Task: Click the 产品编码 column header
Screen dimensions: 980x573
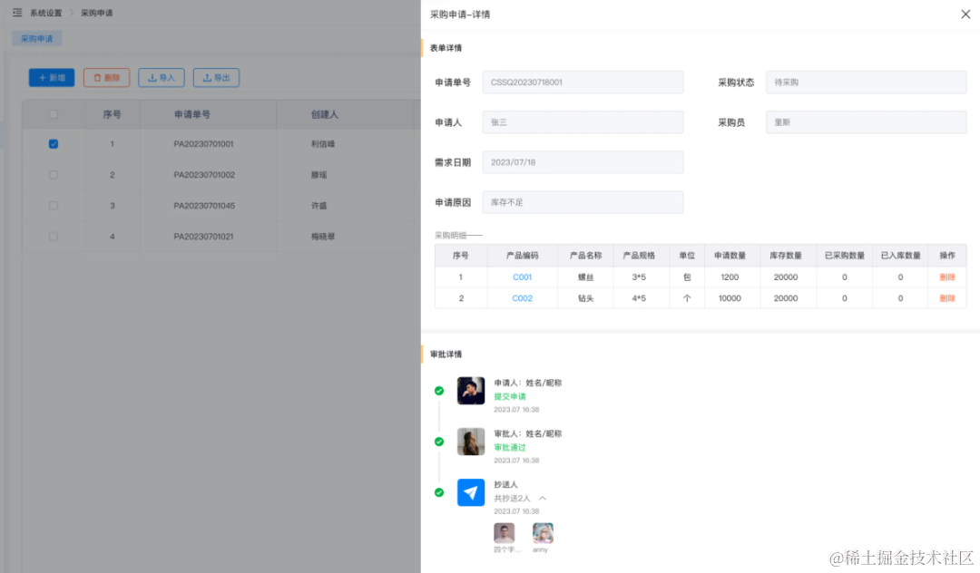Action: 523,256
